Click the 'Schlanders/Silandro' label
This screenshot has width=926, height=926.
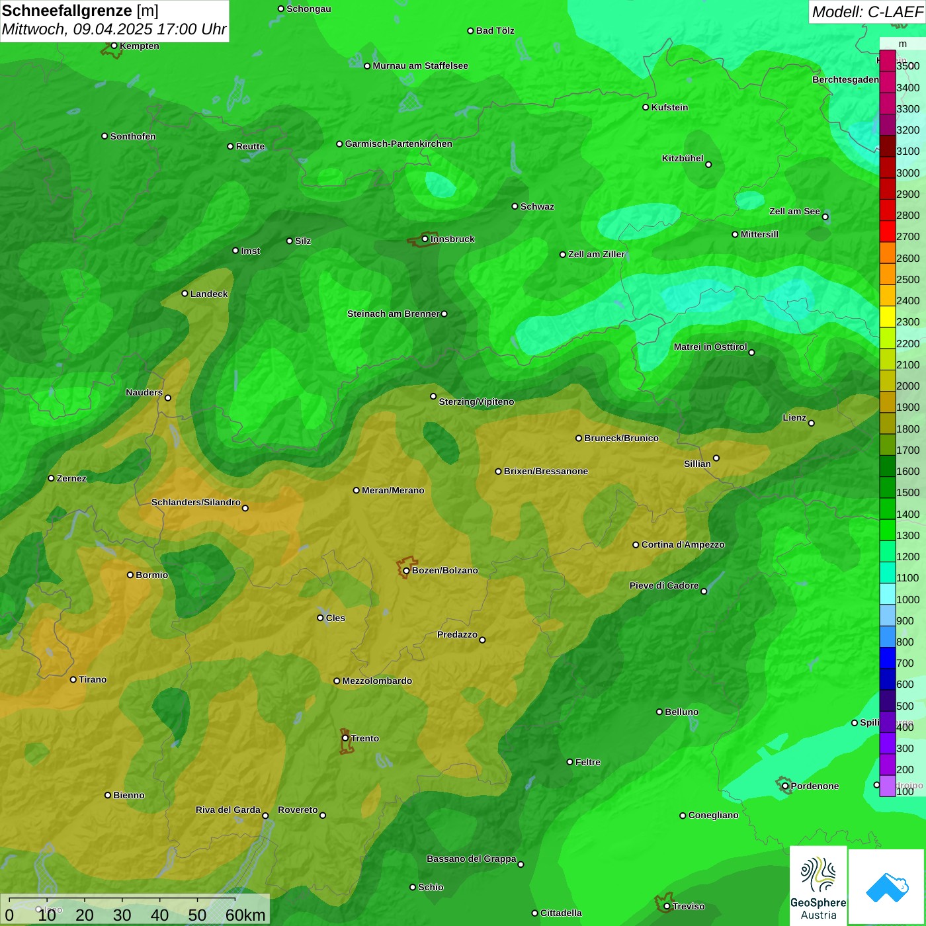196,502
